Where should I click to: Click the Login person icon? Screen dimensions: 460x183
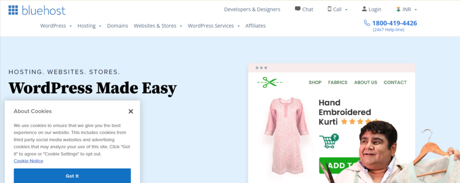pos(364,9)
